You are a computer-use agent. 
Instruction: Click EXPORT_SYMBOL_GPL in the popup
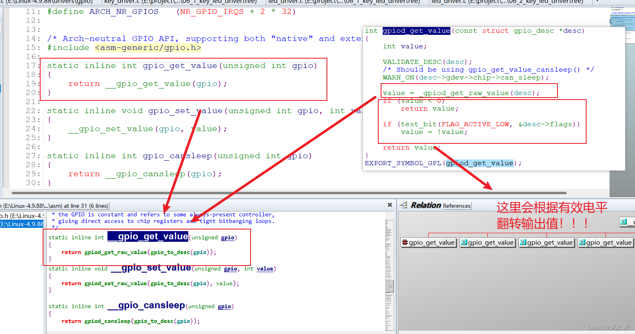coord(403,163)
